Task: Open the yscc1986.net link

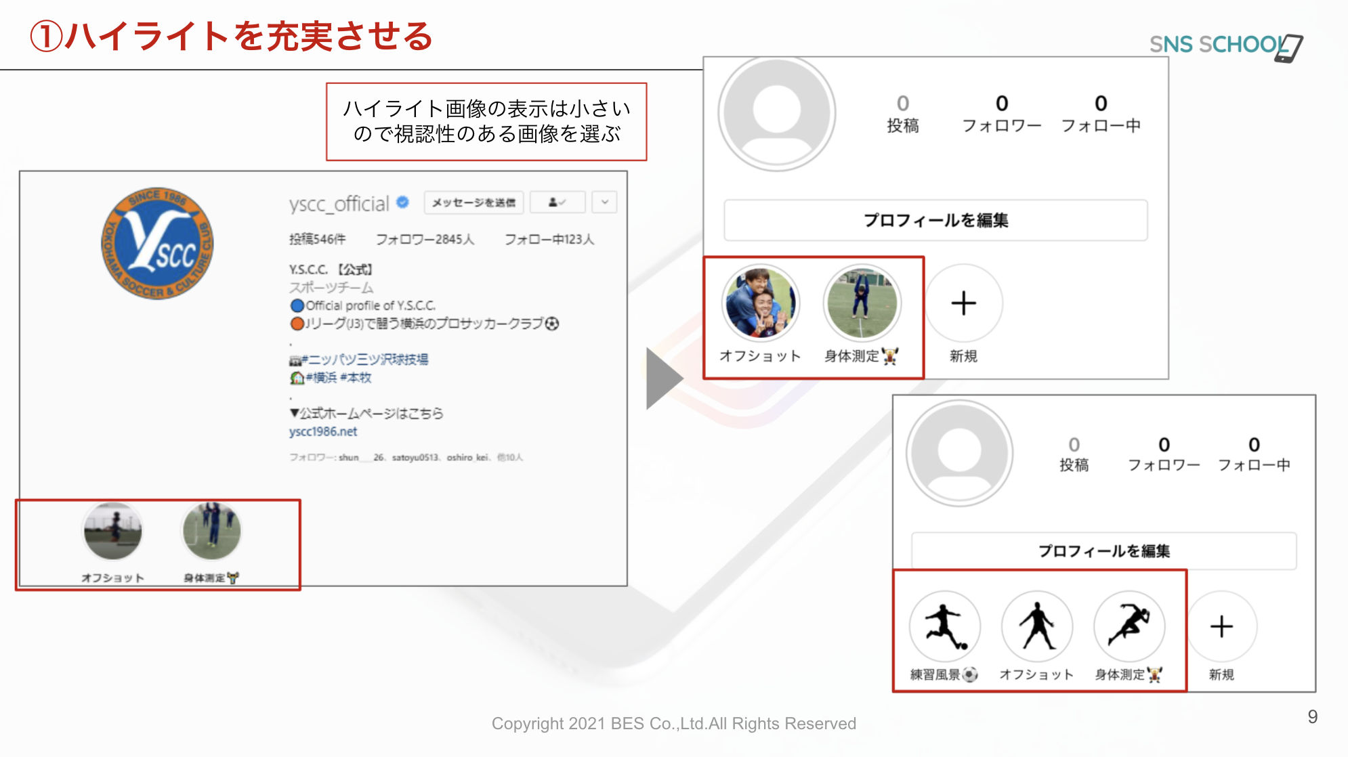Action: coord(323,431)
